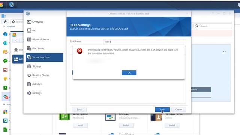Open the Active Backup taskbar icon
Image resolution: width=240 pixels, height=135 pixels.
click(x=12, y=5)
